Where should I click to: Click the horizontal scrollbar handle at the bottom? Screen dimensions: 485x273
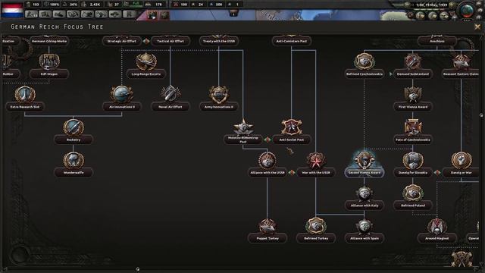(x=138, y=269)
